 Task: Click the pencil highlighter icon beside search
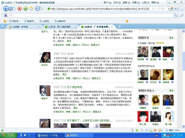click(181, 15)
